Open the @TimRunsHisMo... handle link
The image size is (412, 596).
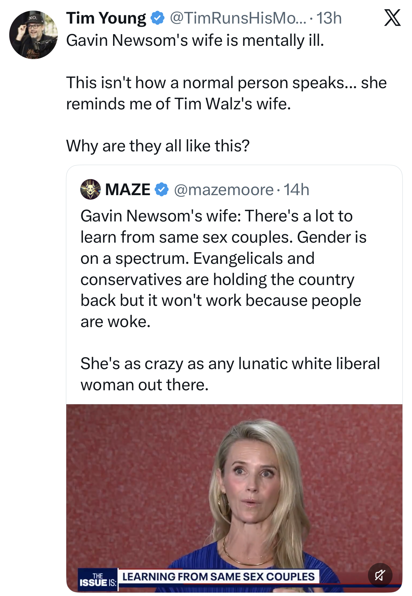238,18
